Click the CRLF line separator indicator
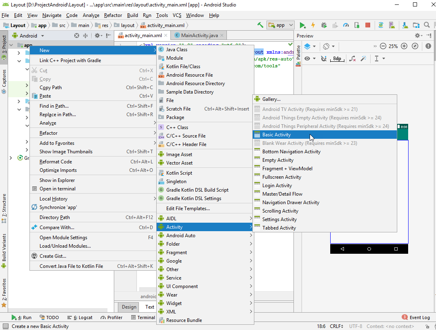 [x=336, y=326]
